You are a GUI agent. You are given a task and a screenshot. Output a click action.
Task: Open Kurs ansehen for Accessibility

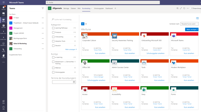130,107
